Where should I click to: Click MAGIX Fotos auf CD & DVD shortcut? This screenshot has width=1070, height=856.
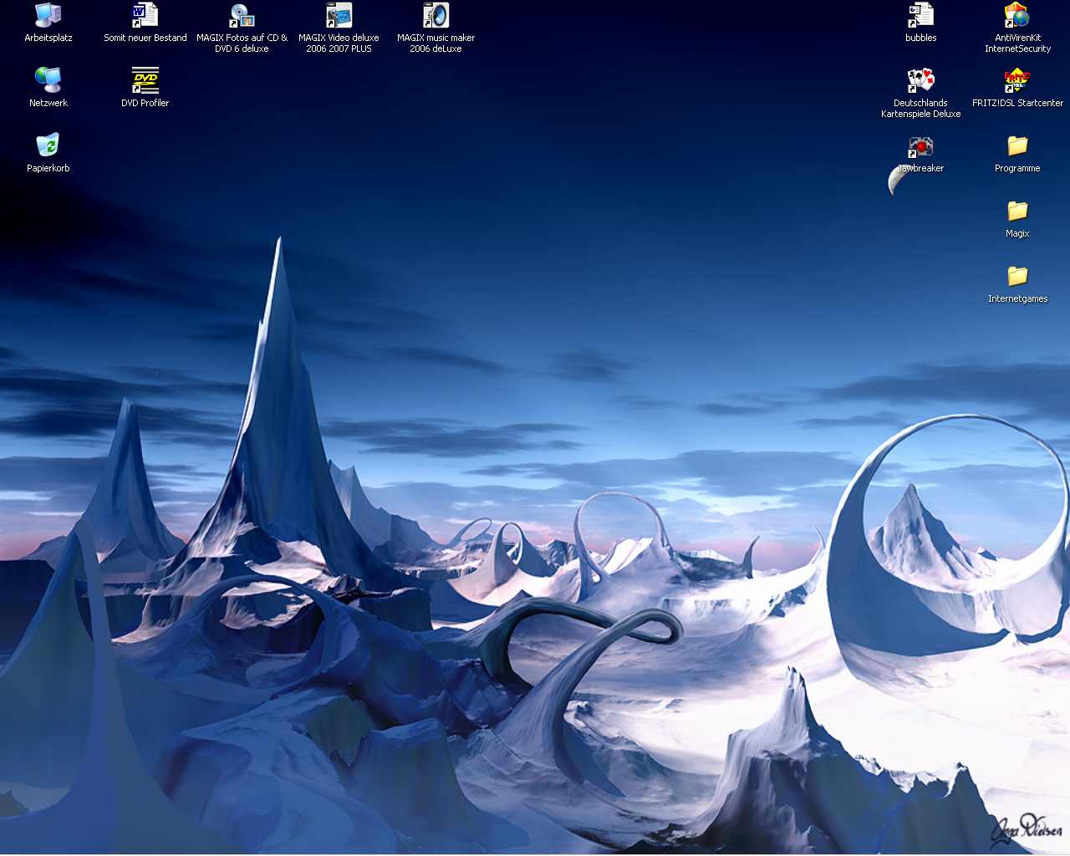(242, 16)
